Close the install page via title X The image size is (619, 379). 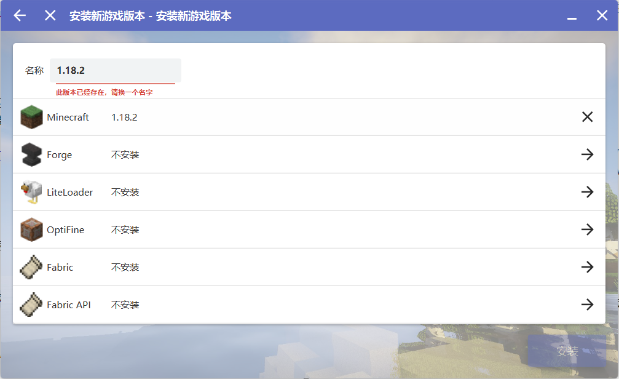pos(50,15)
